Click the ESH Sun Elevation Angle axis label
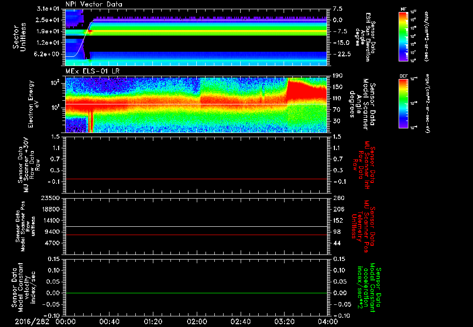473x327 pixels. point(365,37)
